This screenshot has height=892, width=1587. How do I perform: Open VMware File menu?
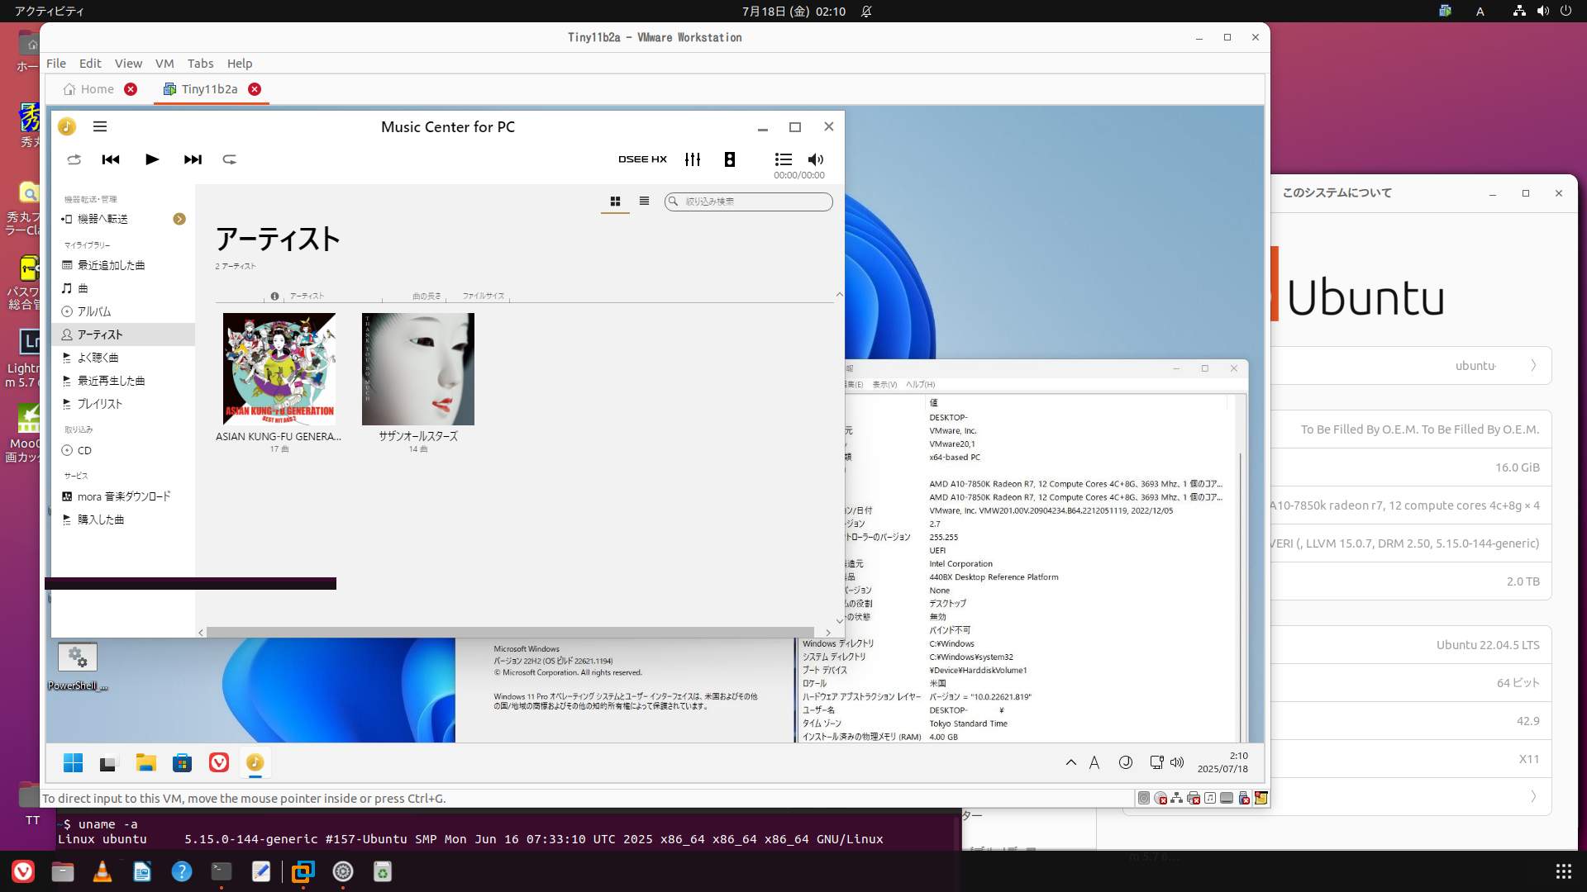click(x=56, y=64)
